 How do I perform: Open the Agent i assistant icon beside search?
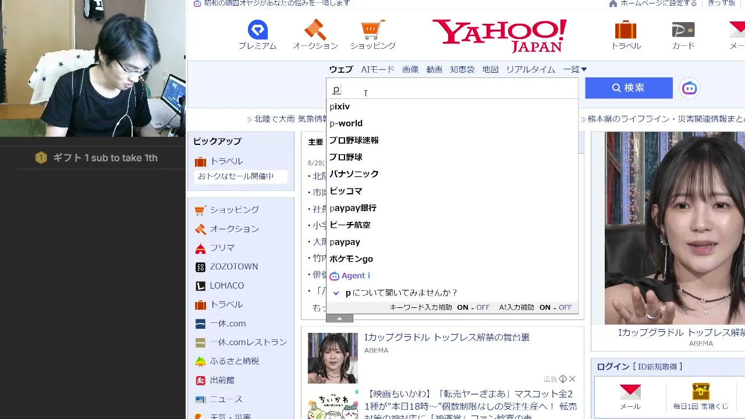[x=690, y=88]
